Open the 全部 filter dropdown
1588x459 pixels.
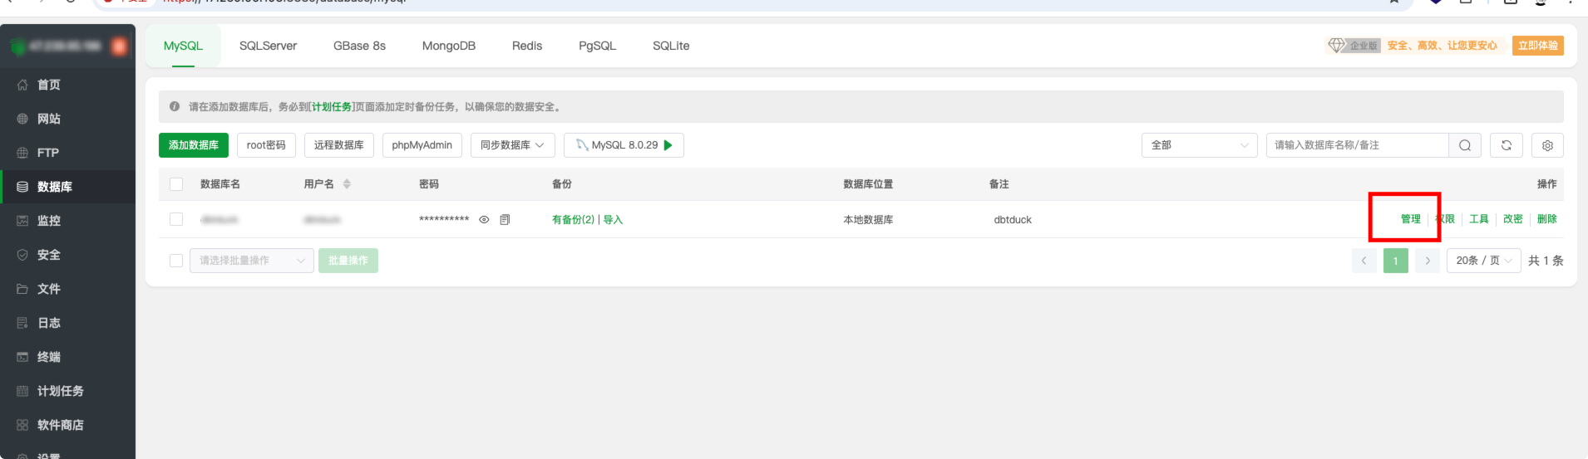coord(1200,145)
